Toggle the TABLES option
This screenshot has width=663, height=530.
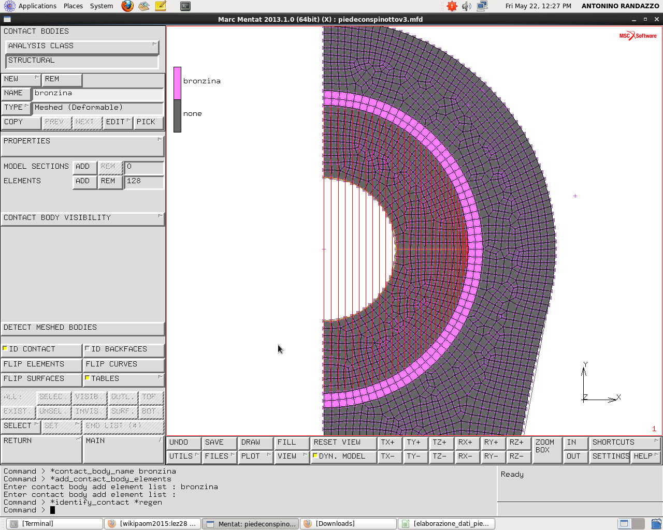(x=124, y=379)
